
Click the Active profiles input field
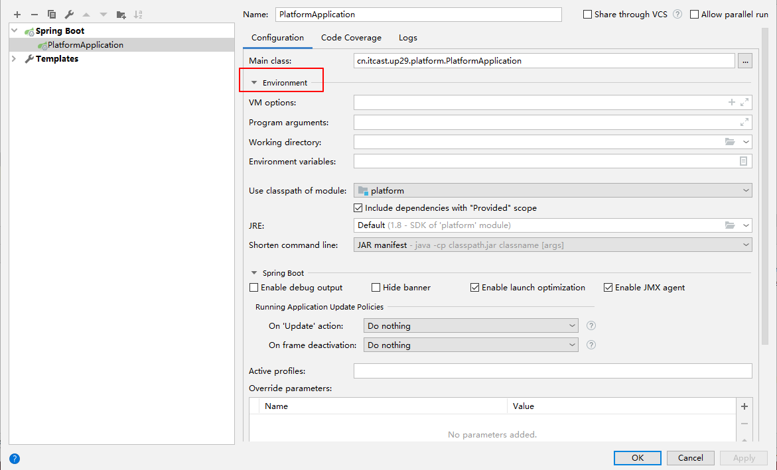tap(553, 371)
